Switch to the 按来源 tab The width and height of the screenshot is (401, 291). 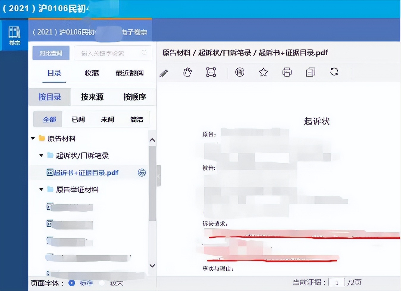(92, 97)
